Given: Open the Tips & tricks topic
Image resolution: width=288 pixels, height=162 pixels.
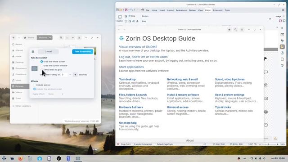Looking at the screenshot, I should pyautogui.click(x=223, y=107).
